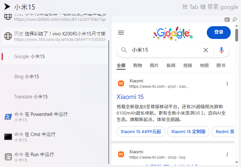Click the preview panel scrollbar thumb
Screen dimensions: 241x167
(x=237, y=35)
